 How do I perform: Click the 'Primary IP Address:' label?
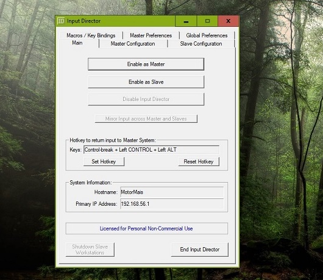coord(96,204)
